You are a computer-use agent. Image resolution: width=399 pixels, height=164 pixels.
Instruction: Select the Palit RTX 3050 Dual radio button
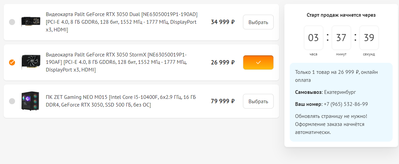pos(12,22)
